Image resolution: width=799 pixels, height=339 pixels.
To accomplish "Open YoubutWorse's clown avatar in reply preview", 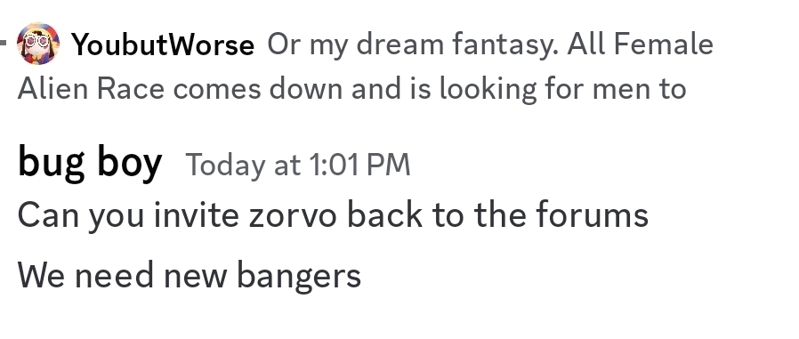I will click(x=38, y=44).
